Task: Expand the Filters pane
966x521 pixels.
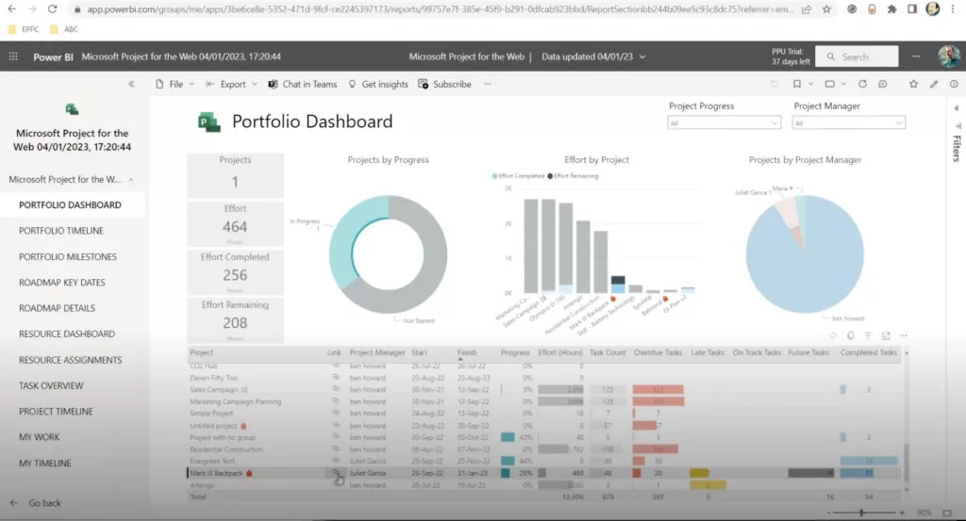Action: click(x=957, y=108)
